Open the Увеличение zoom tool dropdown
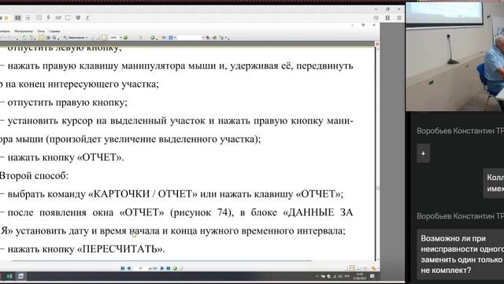Screen dimensions: 504x284 click(76, 38)
